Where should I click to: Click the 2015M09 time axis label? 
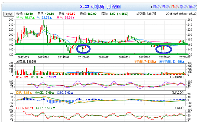click(x=84, y=57)
